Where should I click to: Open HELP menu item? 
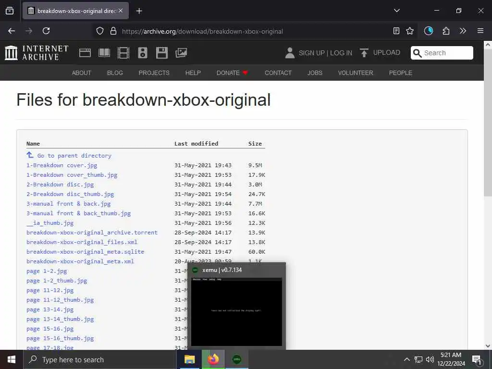[193, 73]
